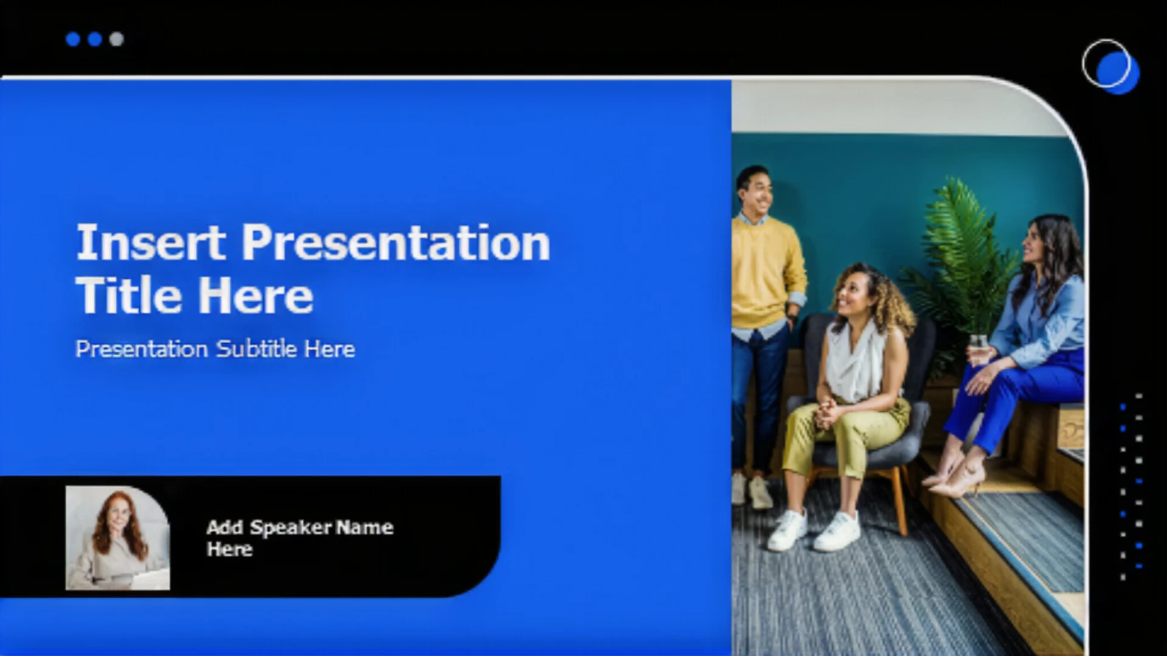Select the speaker headshot photo thumbnail
Image resolution: width=1167 pixels, height=656 pixels.
(x=118, y=538)
